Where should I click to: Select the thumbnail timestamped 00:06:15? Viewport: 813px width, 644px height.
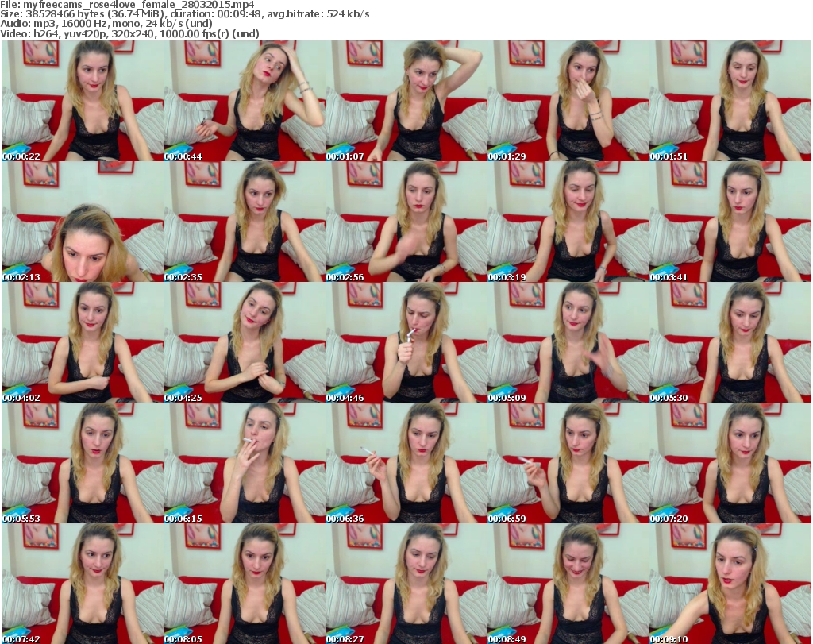[245, 463]
